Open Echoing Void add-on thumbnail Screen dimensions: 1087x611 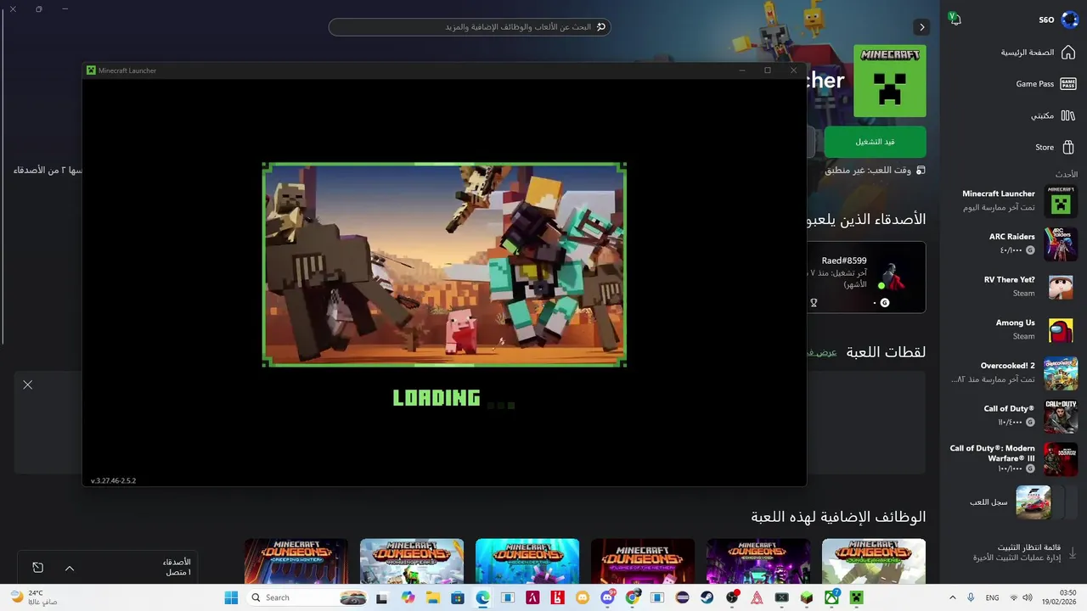coord(758,561)
